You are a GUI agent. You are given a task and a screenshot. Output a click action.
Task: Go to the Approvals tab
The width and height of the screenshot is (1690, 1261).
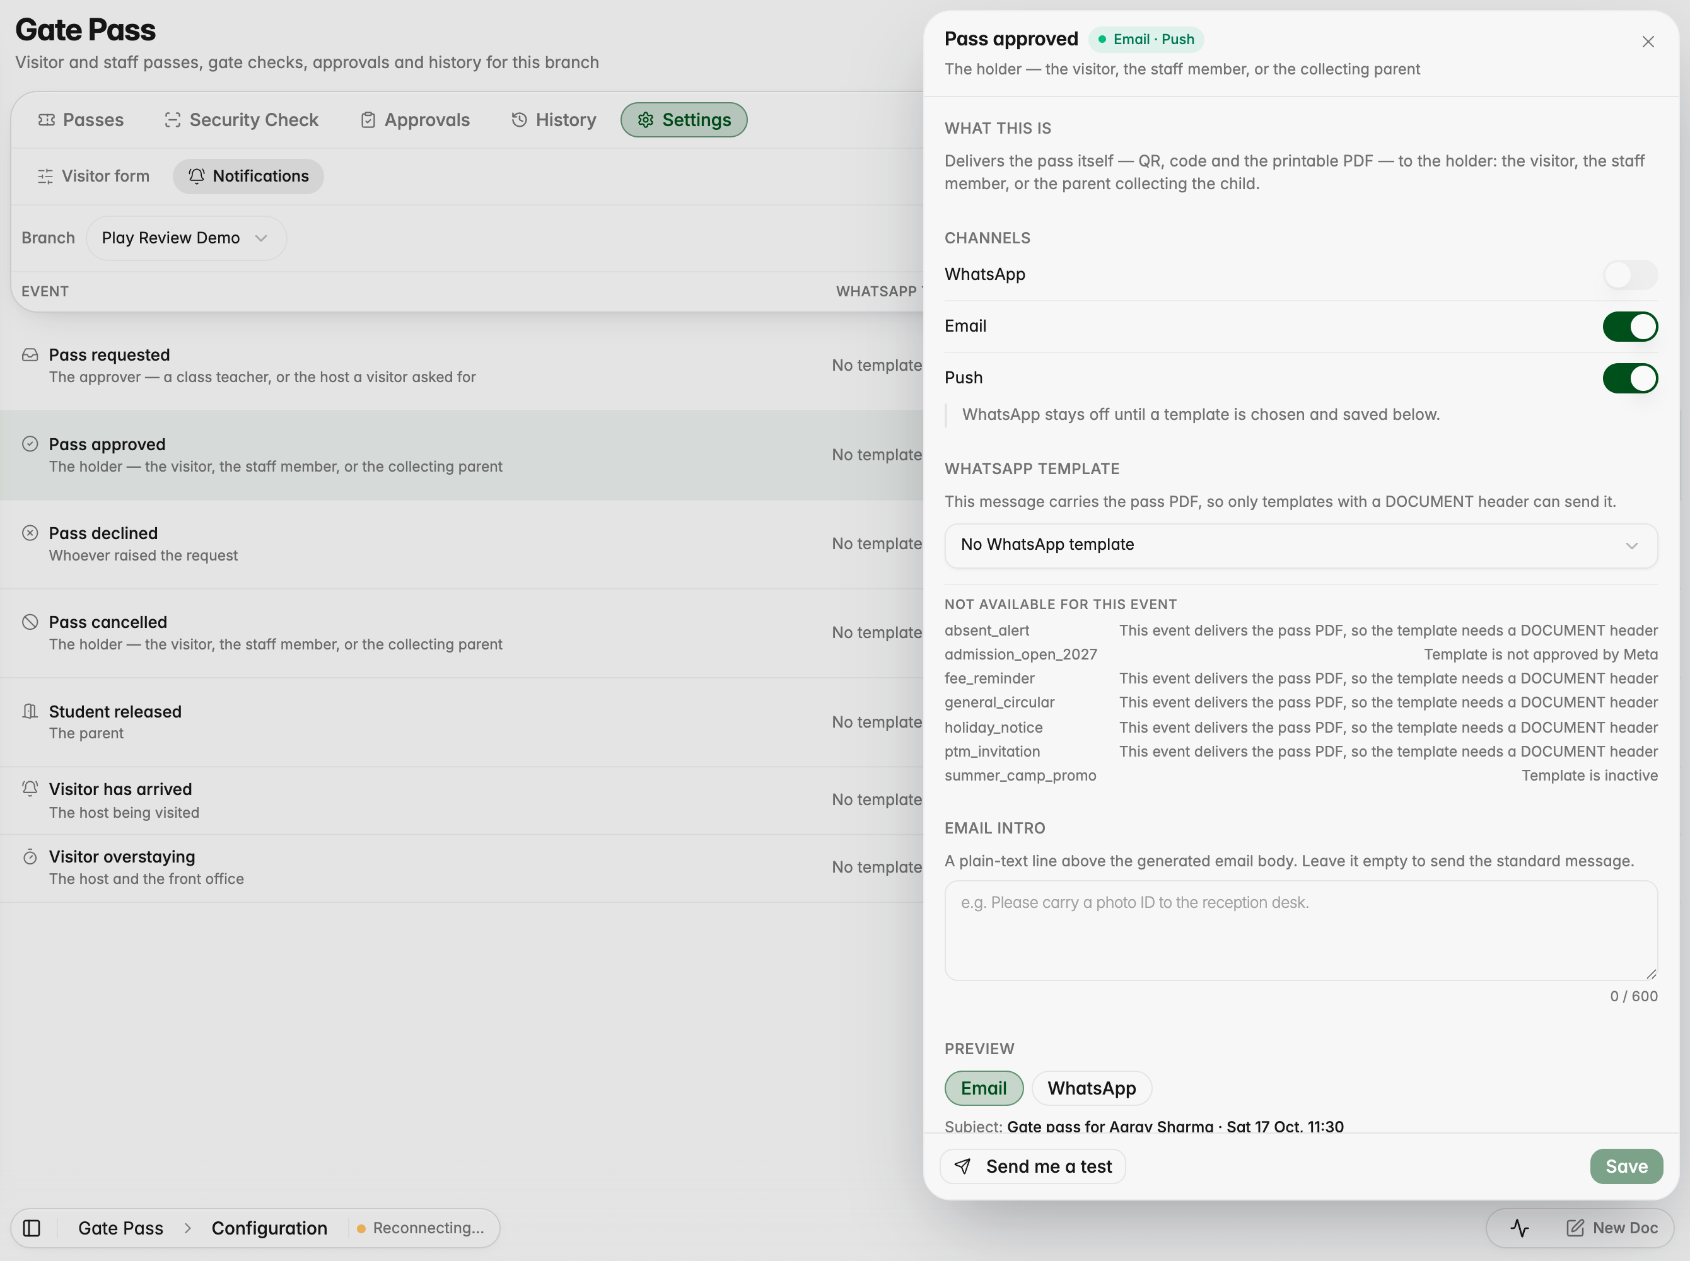[x=416, y=120]
